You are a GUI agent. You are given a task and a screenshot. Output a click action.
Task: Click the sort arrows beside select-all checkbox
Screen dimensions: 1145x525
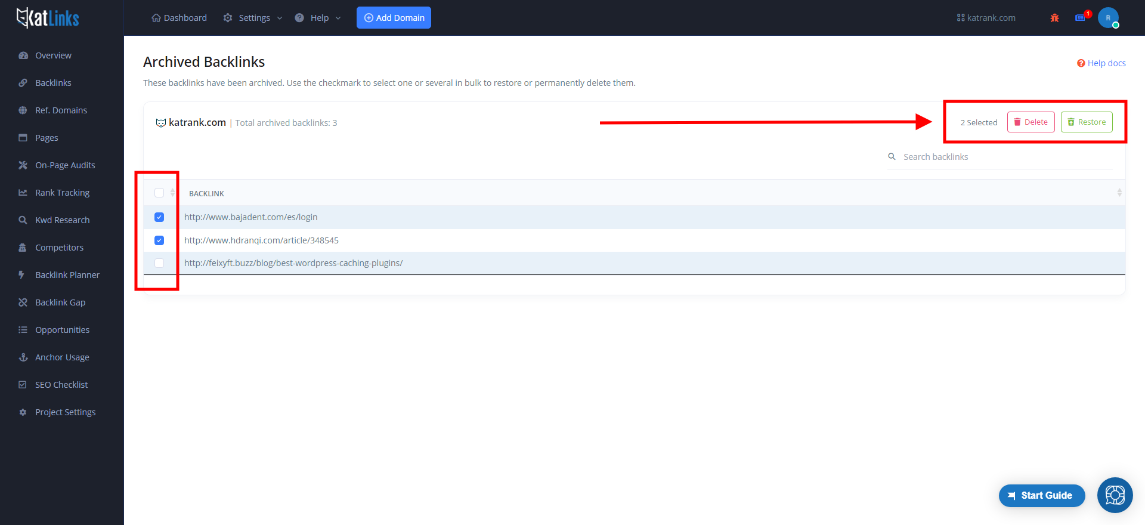tap(172, 193)
